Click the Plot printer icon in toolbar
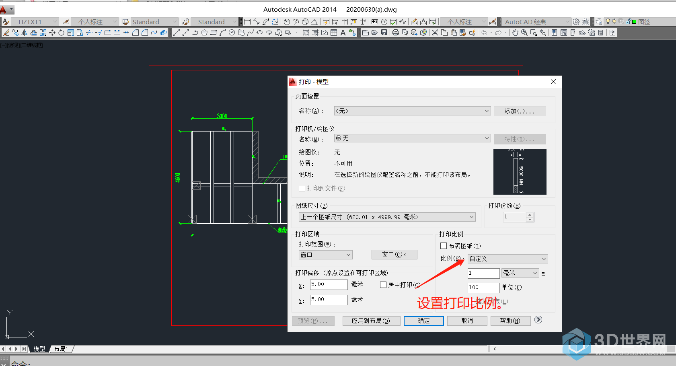This screenshot has height=366, width=676. 396,33
